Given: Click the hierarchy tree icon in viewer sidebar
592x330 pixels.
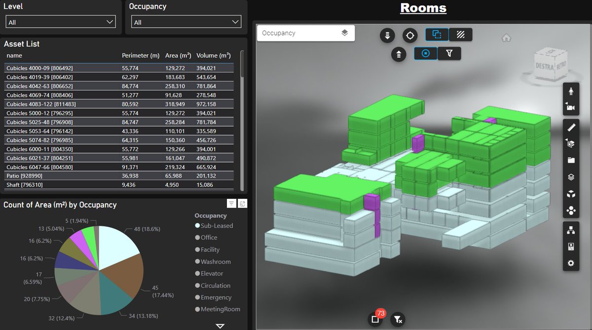Looking at the screenshot, I should 571,229.
